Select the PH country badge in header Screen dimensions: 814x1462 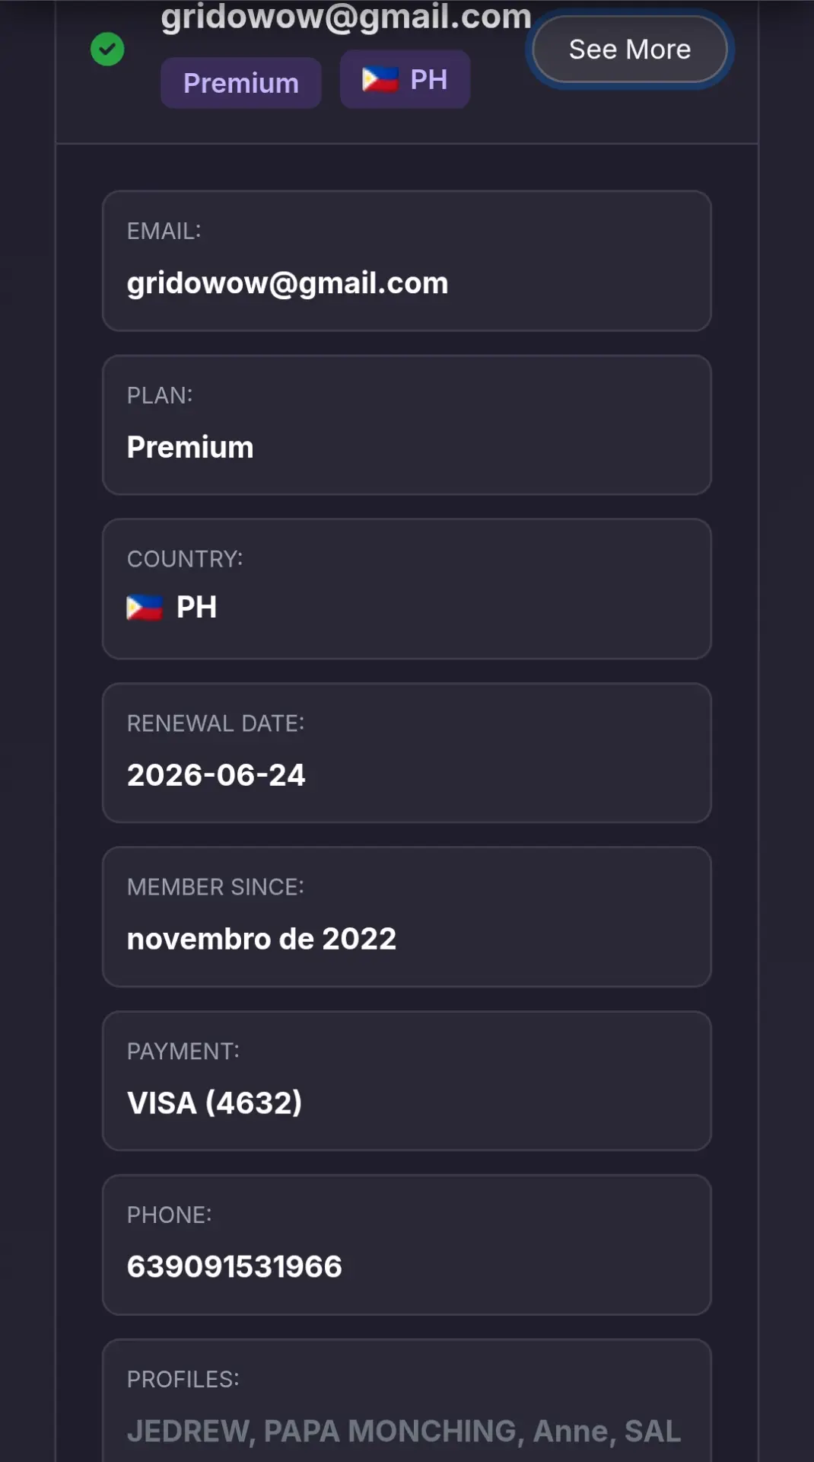[x=405, y=79]
